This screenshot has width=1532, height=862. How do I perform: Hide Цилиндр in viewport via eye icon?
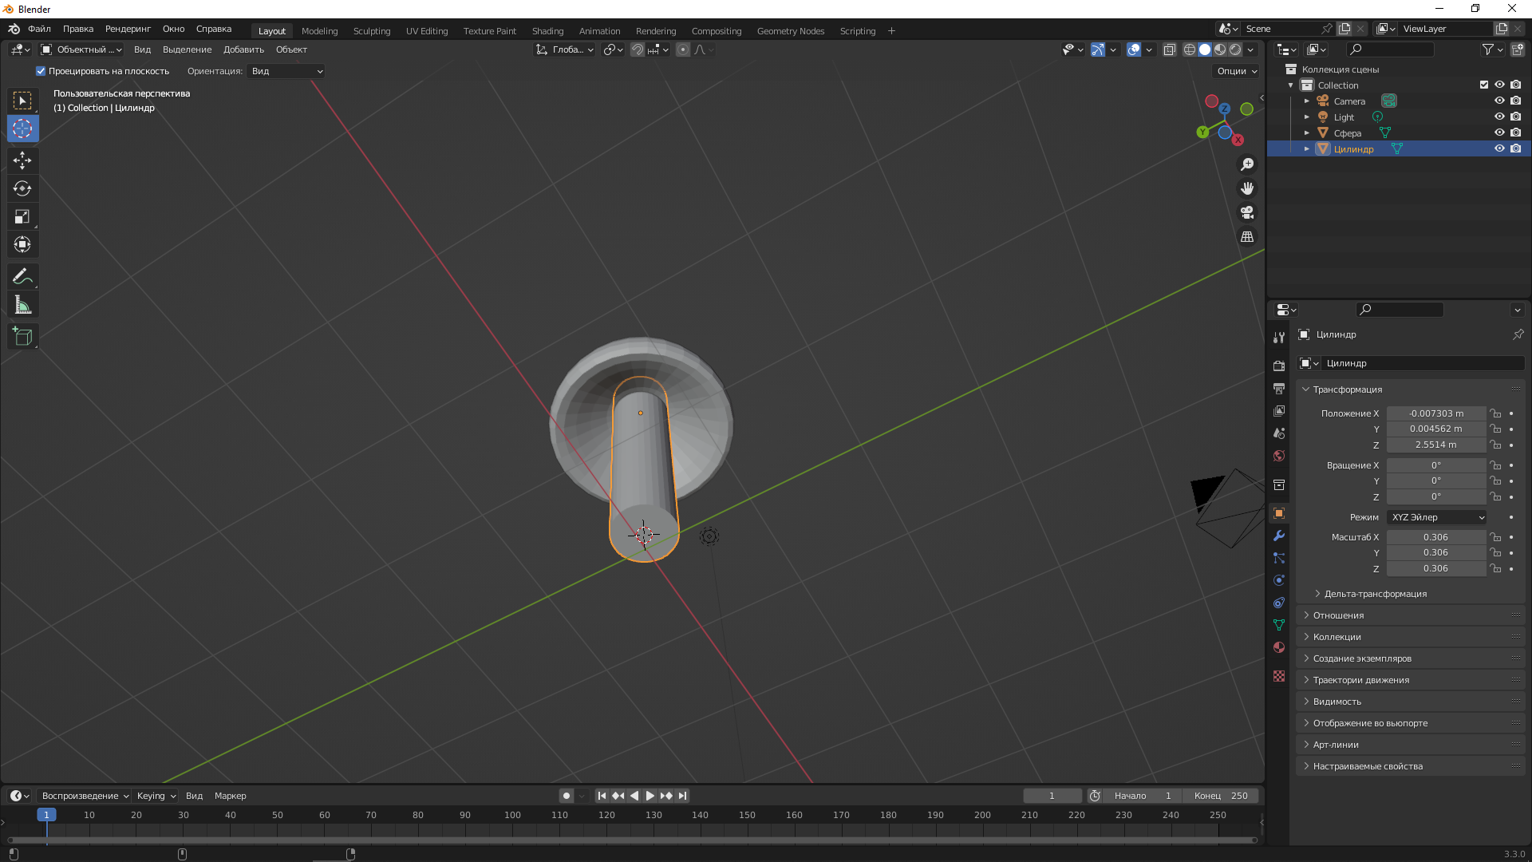[x=1499, y=148]
